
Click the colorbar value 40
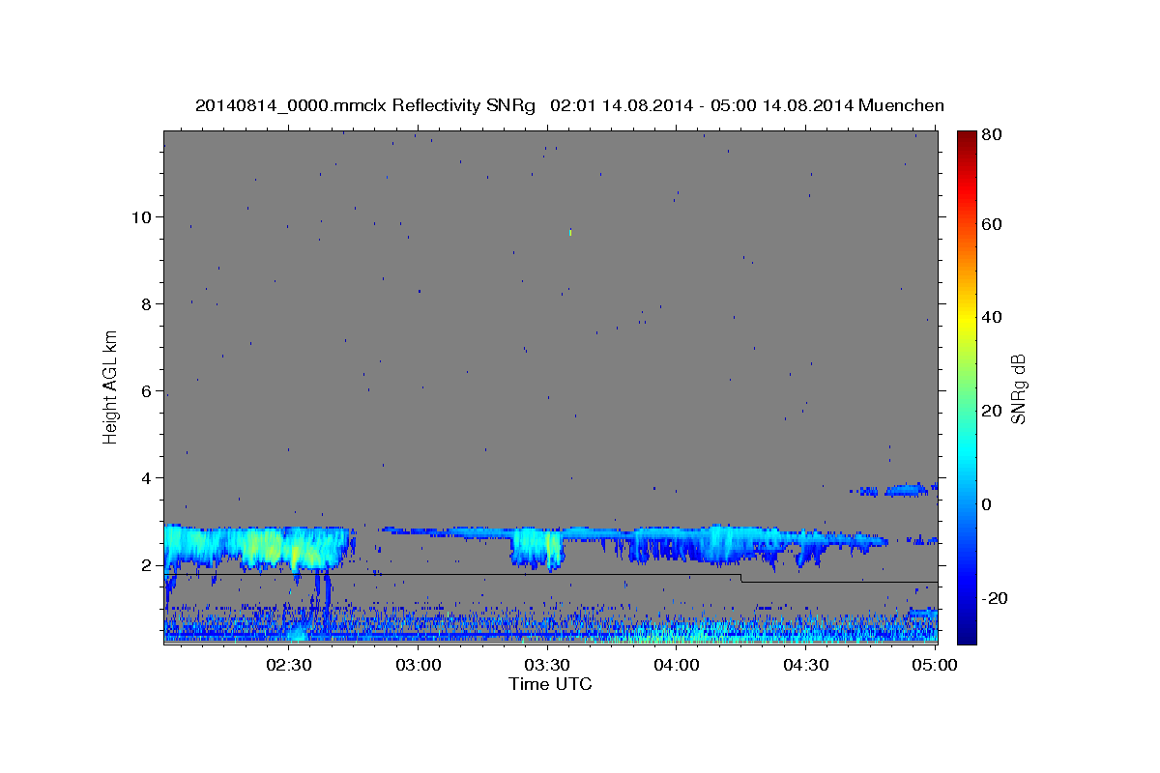(991, 317)
